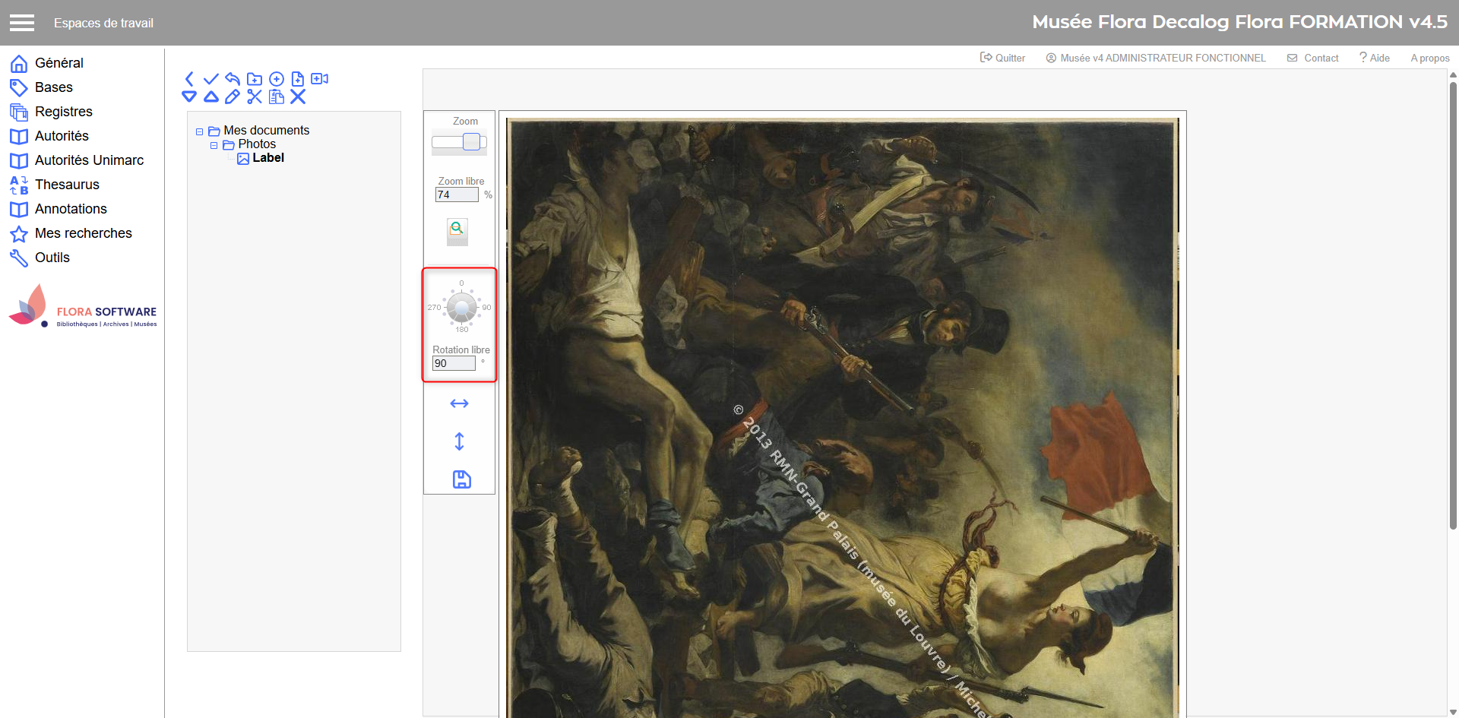Image resolution: width=1459 pixels, height=718 pixels.
Task: Click the add video camera icon
Action: click(x=320, y=79)
